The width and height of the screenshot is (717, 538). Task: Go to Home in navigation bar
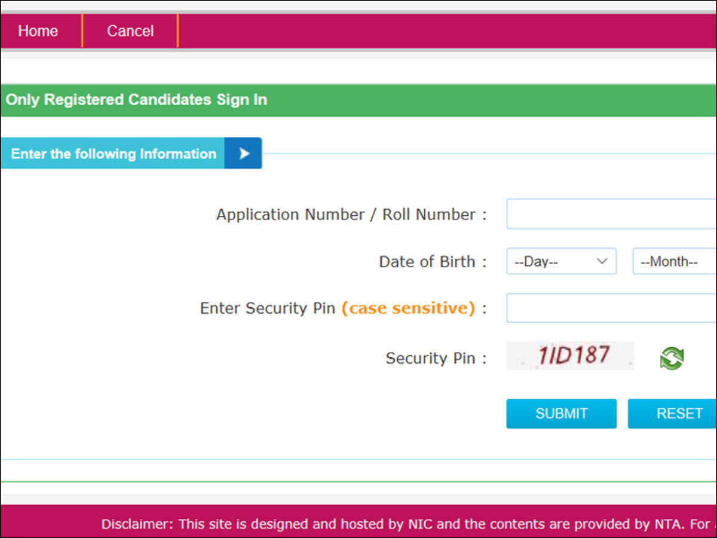(38, 31)
